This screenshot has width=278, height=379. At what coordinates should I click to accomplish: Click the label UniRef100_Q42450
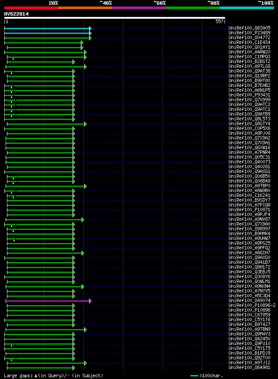(x=249, y=339)
